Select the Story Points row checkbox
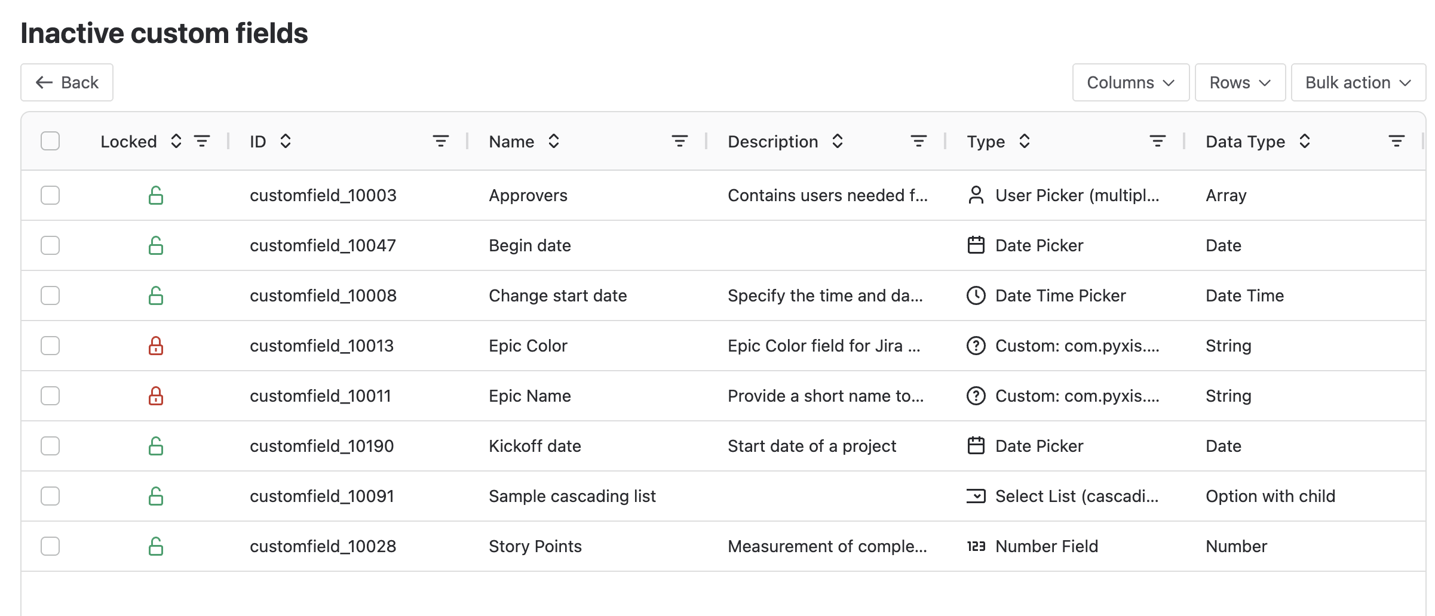This screenshot has width=1435, height=616. coord(50,546)
